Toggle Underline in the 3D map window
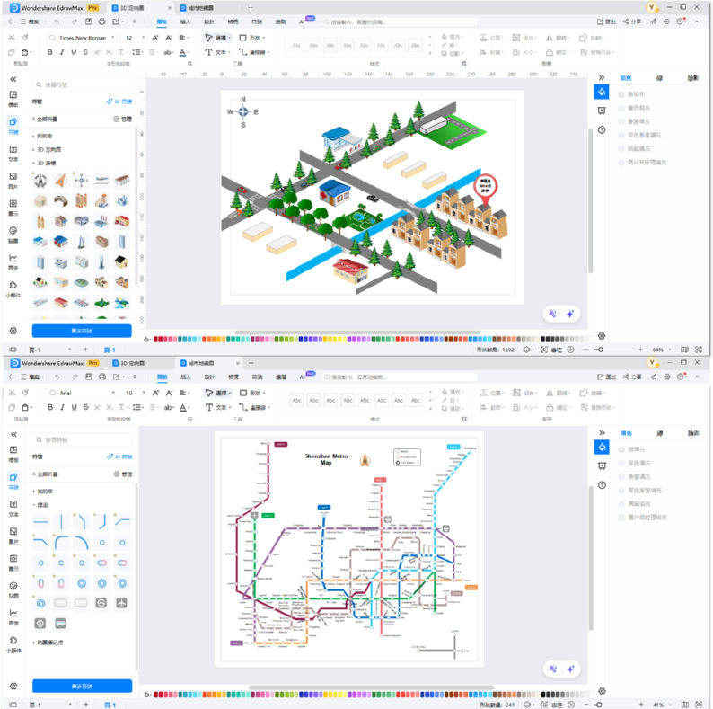The height and width of the screenshot is (709, 713). tap(74, 52)
